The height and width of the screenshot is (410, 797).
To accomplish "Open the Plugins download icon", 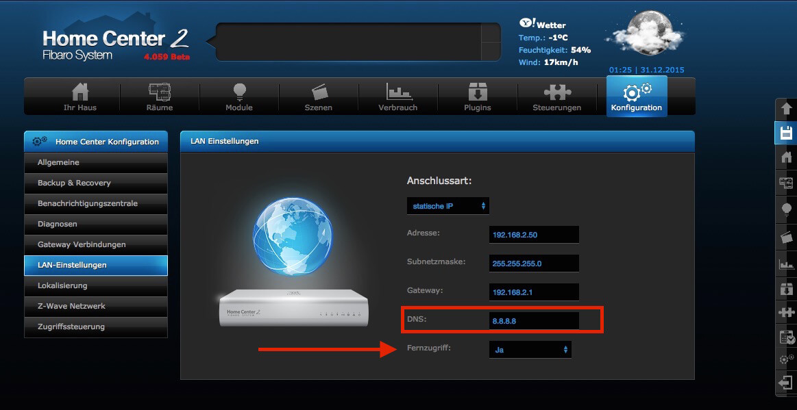I will pos(477,96).
